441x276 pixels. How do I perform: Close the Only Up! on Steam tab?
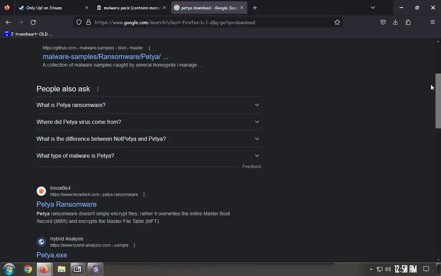click(86, 8)
